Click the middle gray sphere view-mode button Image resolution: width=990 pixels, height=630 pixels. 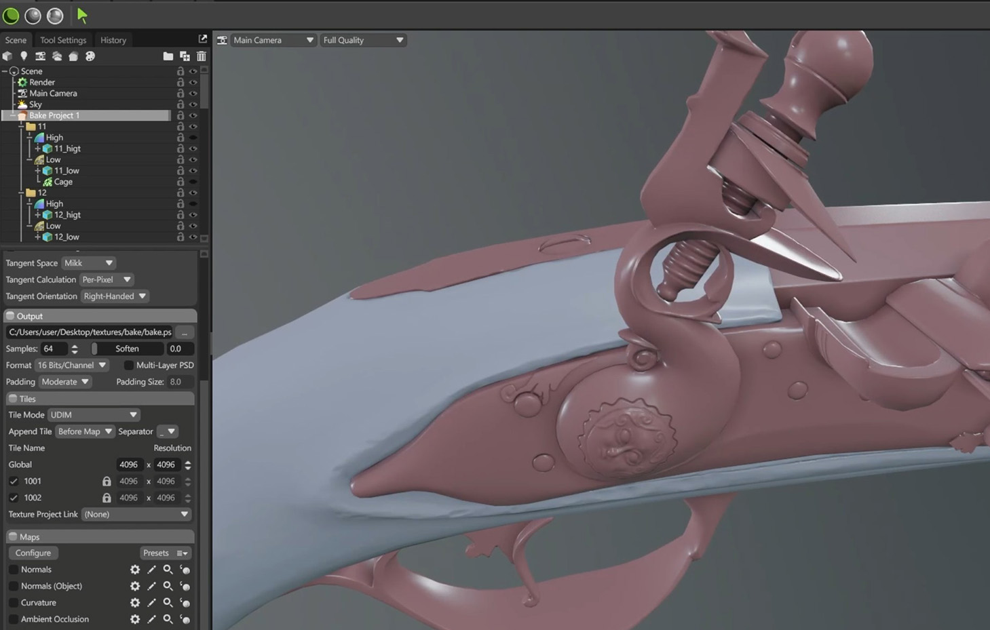click(x=33, y=15)
